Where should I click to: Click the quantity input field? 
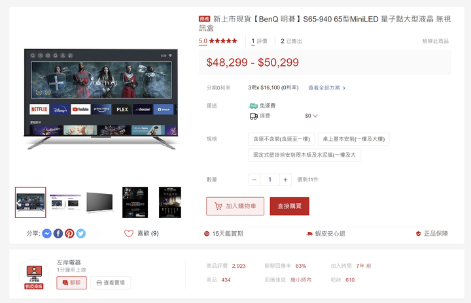(x=270, y=180)
